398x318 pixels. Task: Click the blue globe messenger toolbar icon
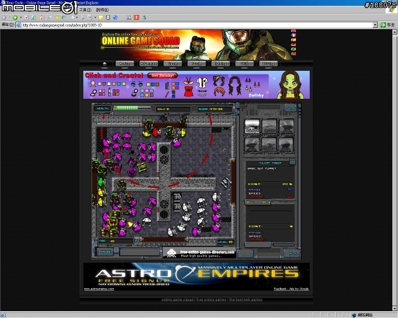click(x=115, y=17)
